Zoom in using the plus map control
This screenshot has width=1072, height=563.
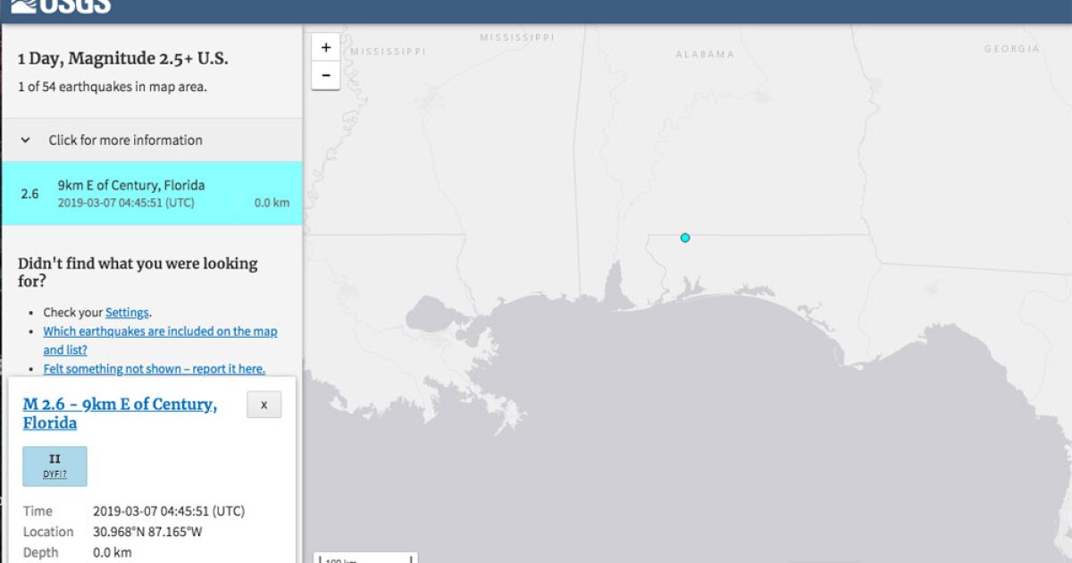pyautogui.click(x=325, y=46)
